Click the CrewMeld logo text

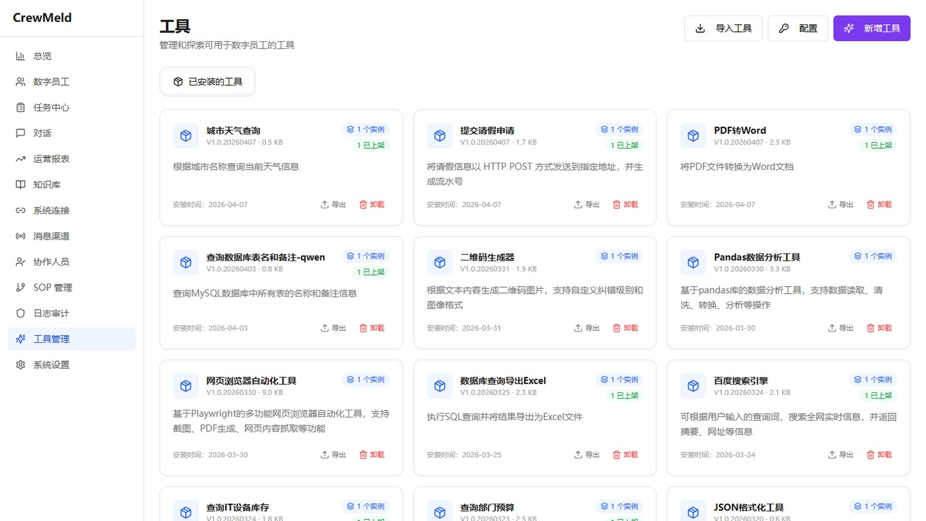[42, 18]
